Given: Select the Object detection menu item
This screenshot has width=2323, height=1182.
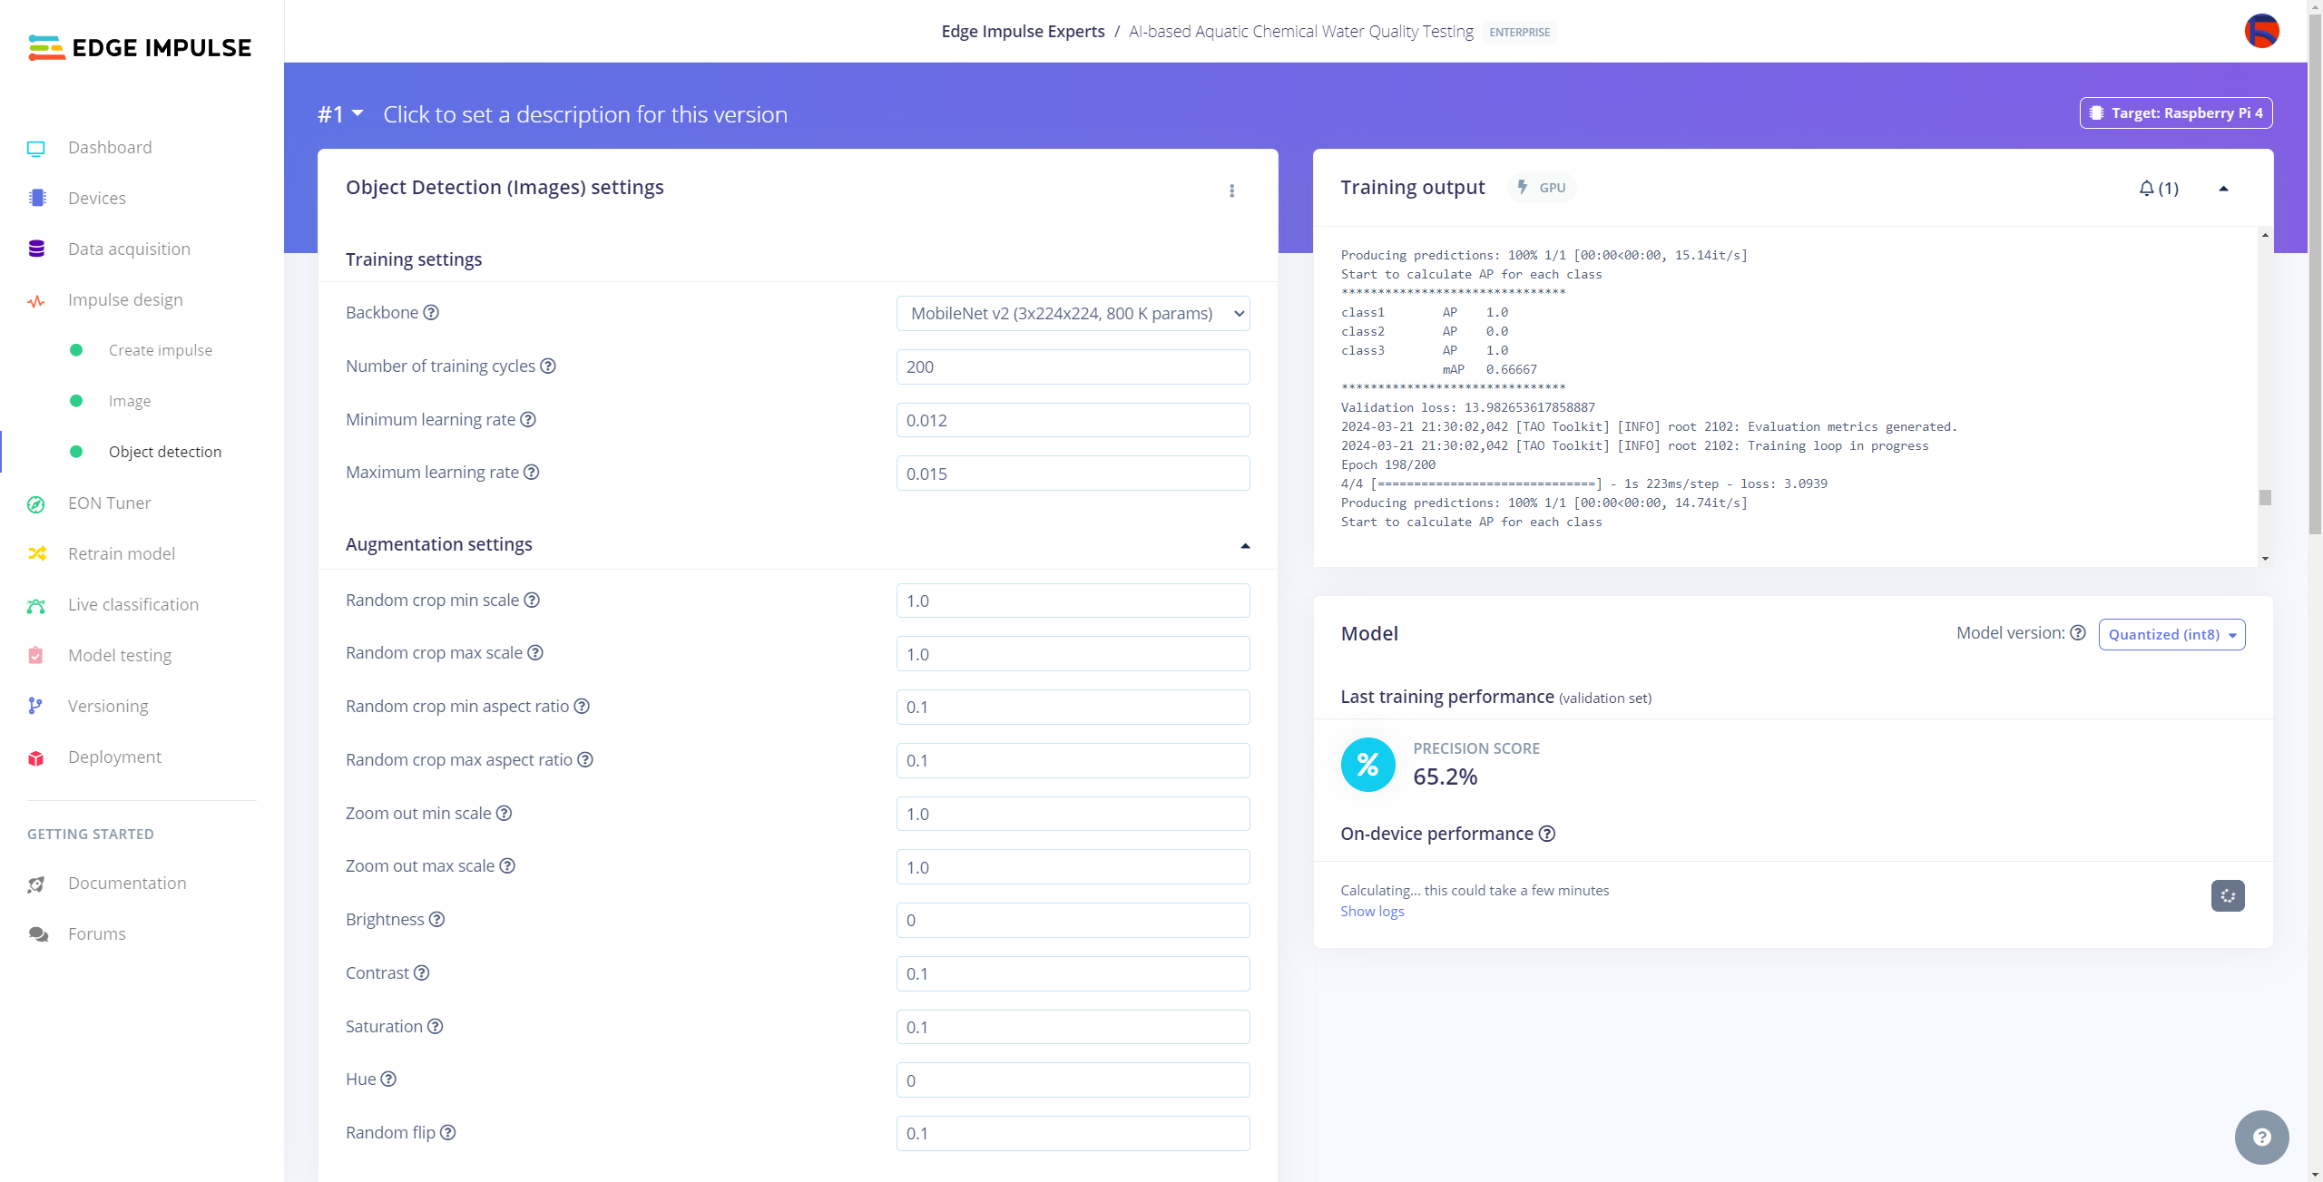Looking at the screenshot, I should [x=164, y=451].
